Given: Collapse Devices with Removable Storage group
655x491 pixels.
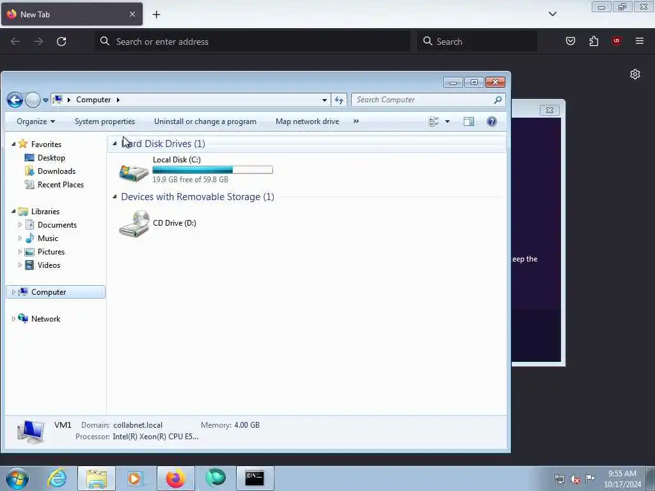Looking at the screenshot, I should pyautogui.click(x=114, y=197).
